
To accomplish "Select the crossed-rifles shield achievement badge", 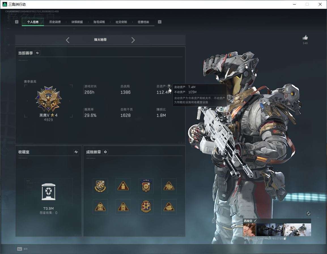I will (100, 186).
